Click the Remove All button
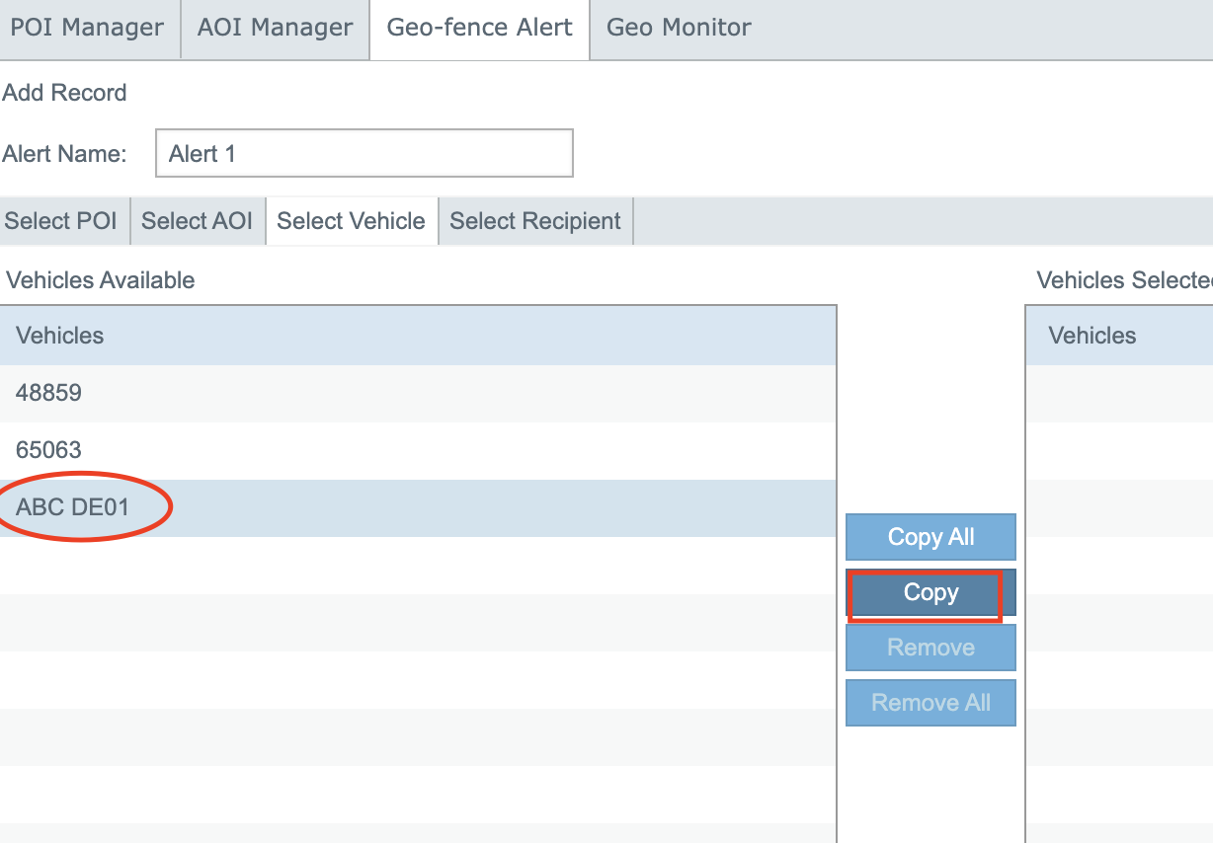The height and width of the screenshot is (843, 1213). pos(930,703)
